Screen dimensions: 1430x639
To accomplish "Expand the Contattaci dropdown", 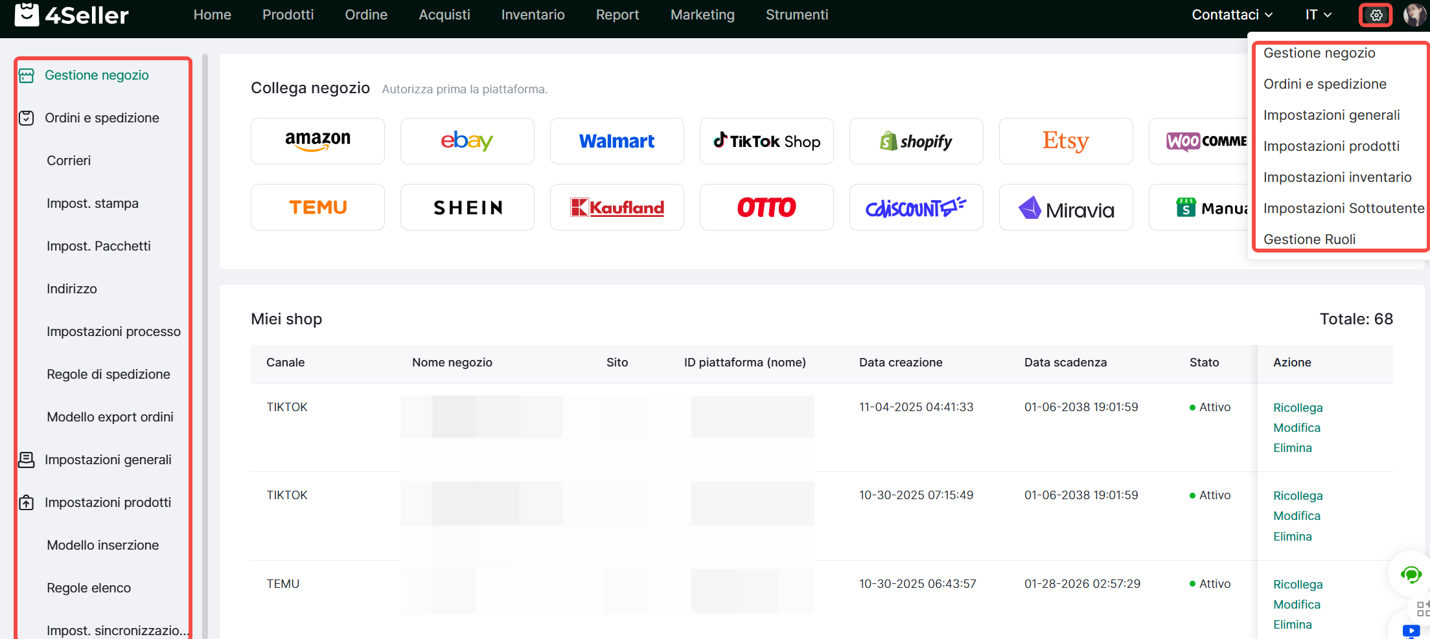I will (x=1232, y=15).
